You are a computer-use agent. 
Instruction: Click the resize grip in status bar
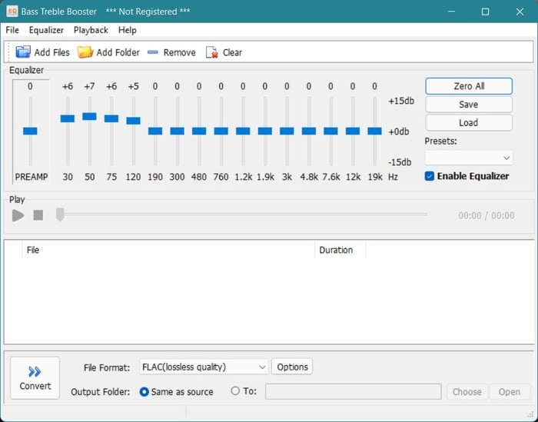pos(530,414)
